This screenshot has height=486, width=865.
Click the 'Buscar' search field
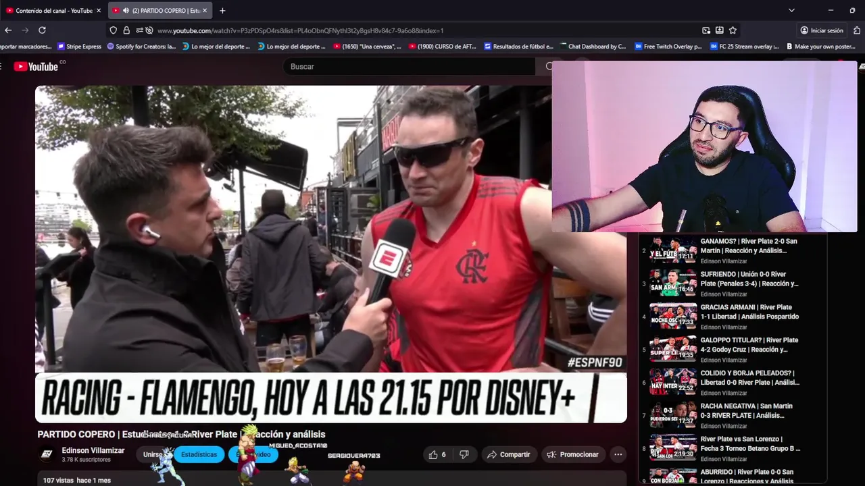(x=409, y=66)
